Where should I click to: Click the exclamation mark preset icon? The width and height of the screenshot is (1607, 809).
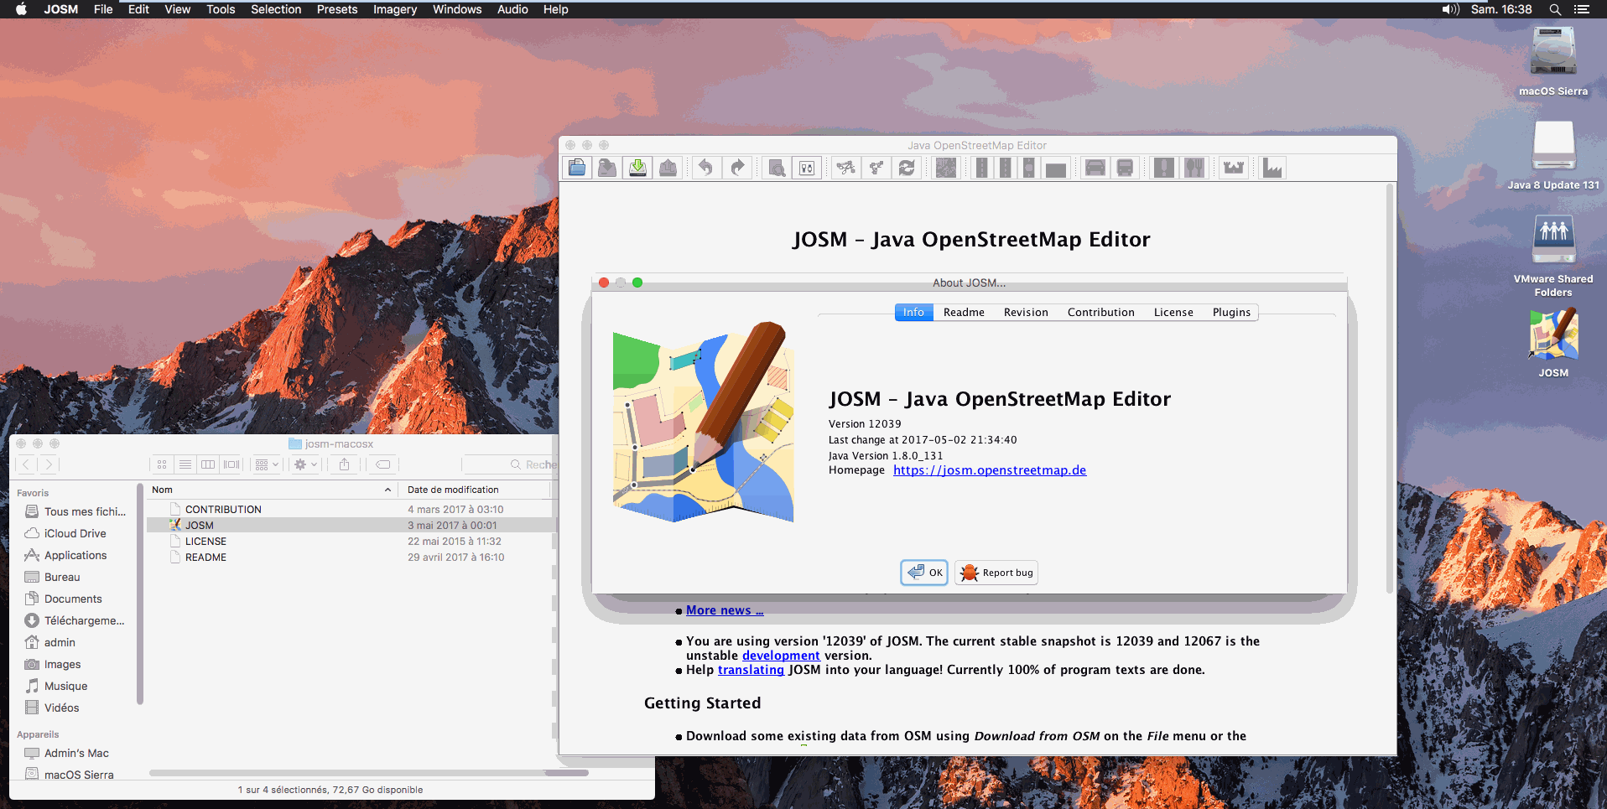pyautogui.click(x=1164, y=168)
